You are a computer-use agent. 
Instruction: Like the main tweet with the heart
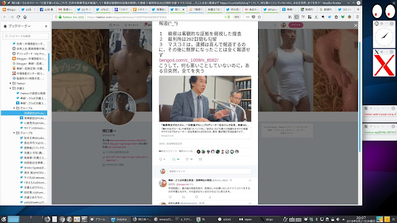(187, 159)
